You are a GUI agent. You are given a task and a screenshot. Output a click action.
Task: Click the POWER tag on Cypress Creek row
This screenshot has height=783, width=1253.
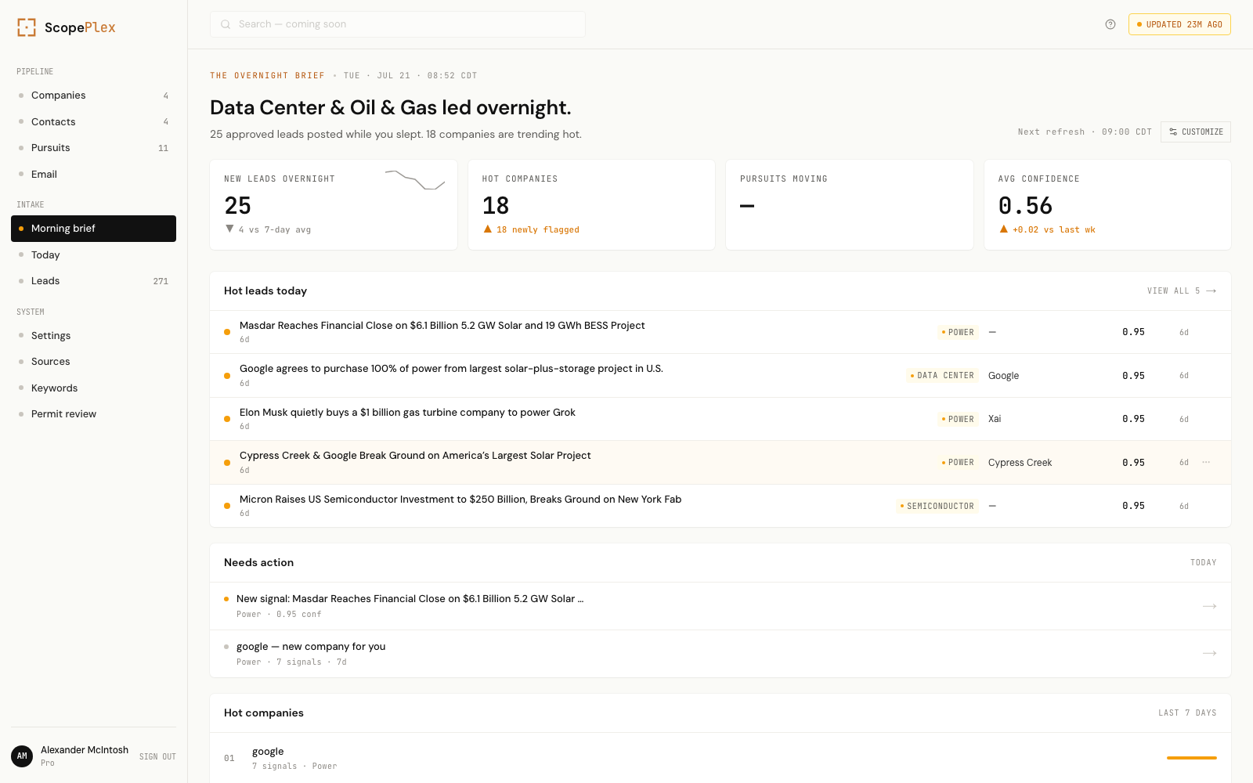pos(958,463)
